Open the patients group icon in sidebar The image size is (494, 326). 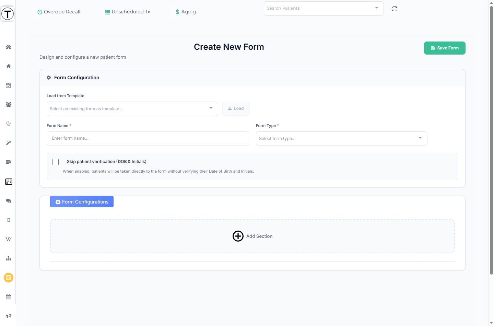click(x=9, y=105)
